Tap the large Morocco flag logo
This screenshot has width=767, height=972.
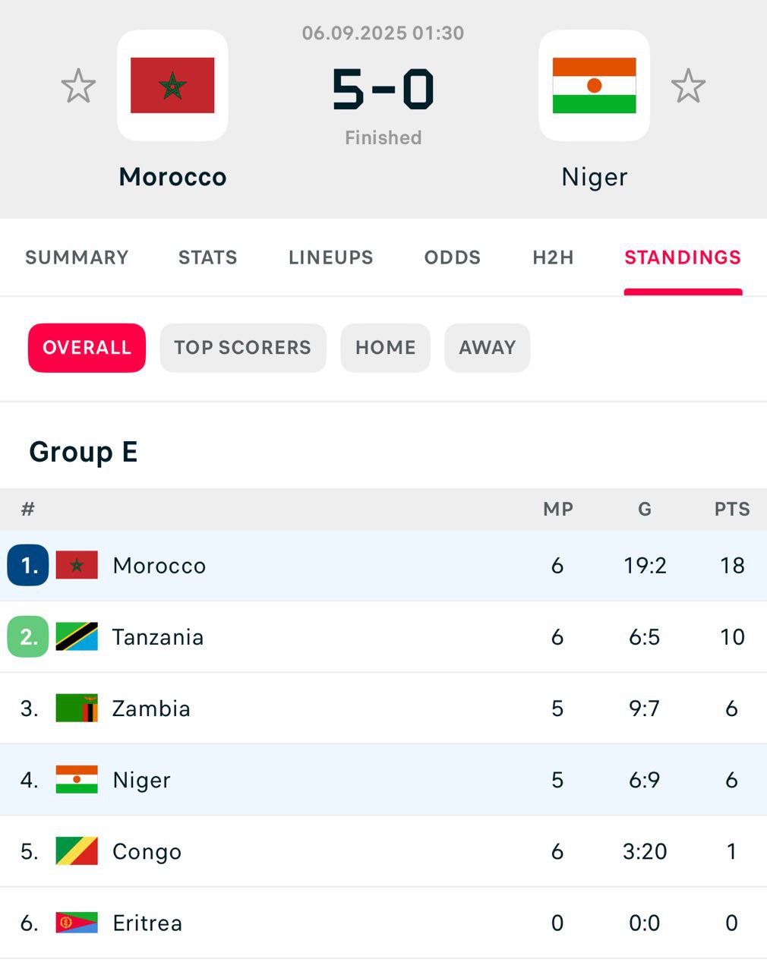point(172,85)
